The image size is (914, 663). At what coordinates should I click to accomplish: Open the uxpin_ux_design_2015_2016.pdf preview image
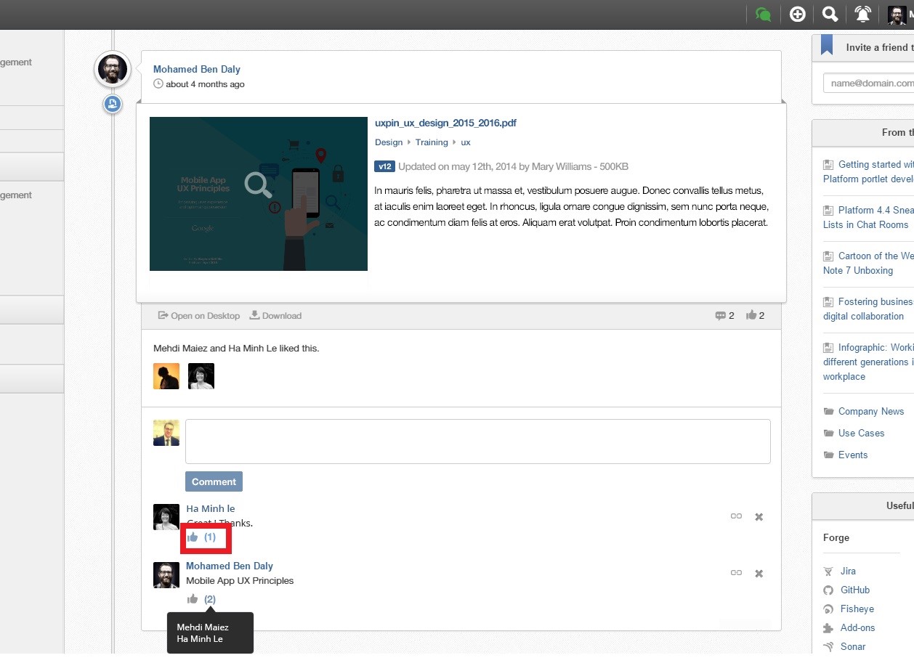(x=259, y=194)
